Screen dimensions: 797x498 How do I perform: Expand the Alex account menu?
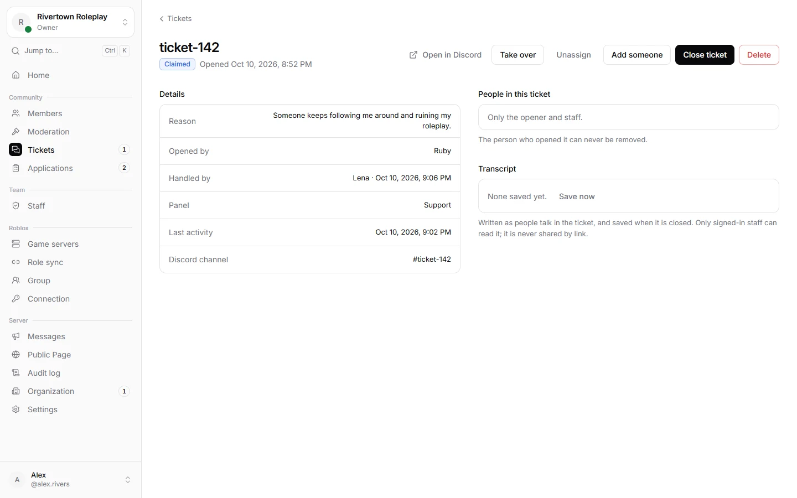tap(71, 480)
